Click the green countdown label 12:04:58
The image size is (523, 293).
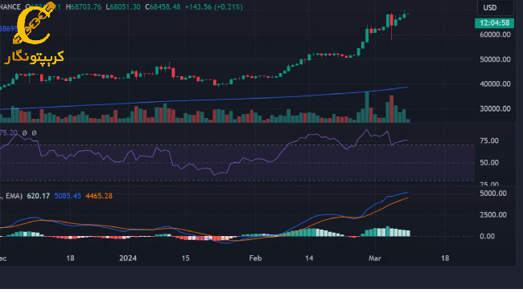(x=494, y=23)
